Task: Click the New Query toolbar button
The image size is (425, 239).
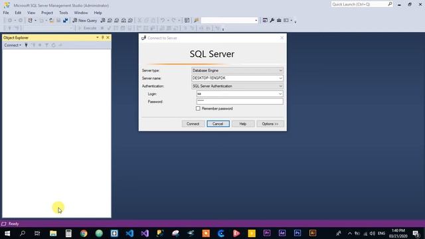Action: 84,21
